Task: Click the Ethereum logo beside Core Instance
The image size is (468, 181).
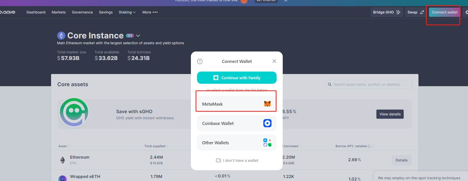Action: point(61,36)
